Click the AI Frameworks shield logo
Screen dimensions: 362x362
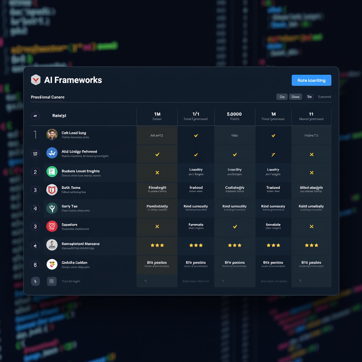point(36,80)
